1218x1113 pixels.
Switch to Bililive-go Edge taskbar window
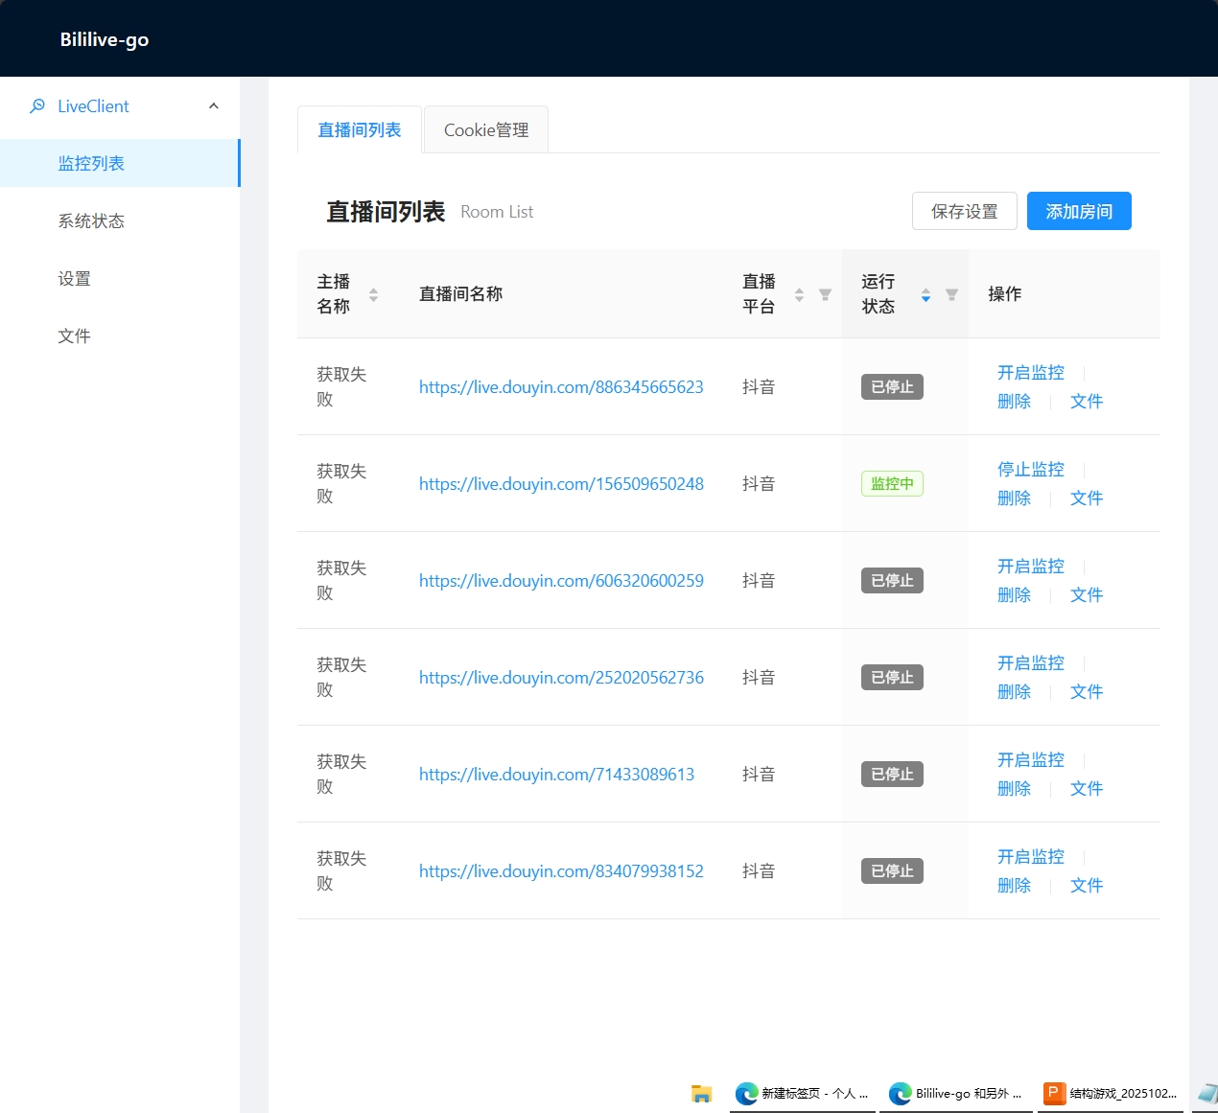click(x=955, y=1093)
